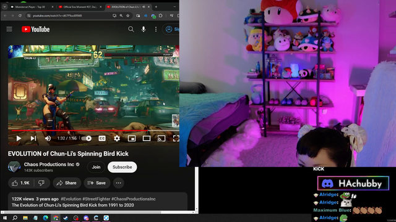The image size is (396, 222).
Task: Open YouTube search via magnifier icon
Action: 131,29
